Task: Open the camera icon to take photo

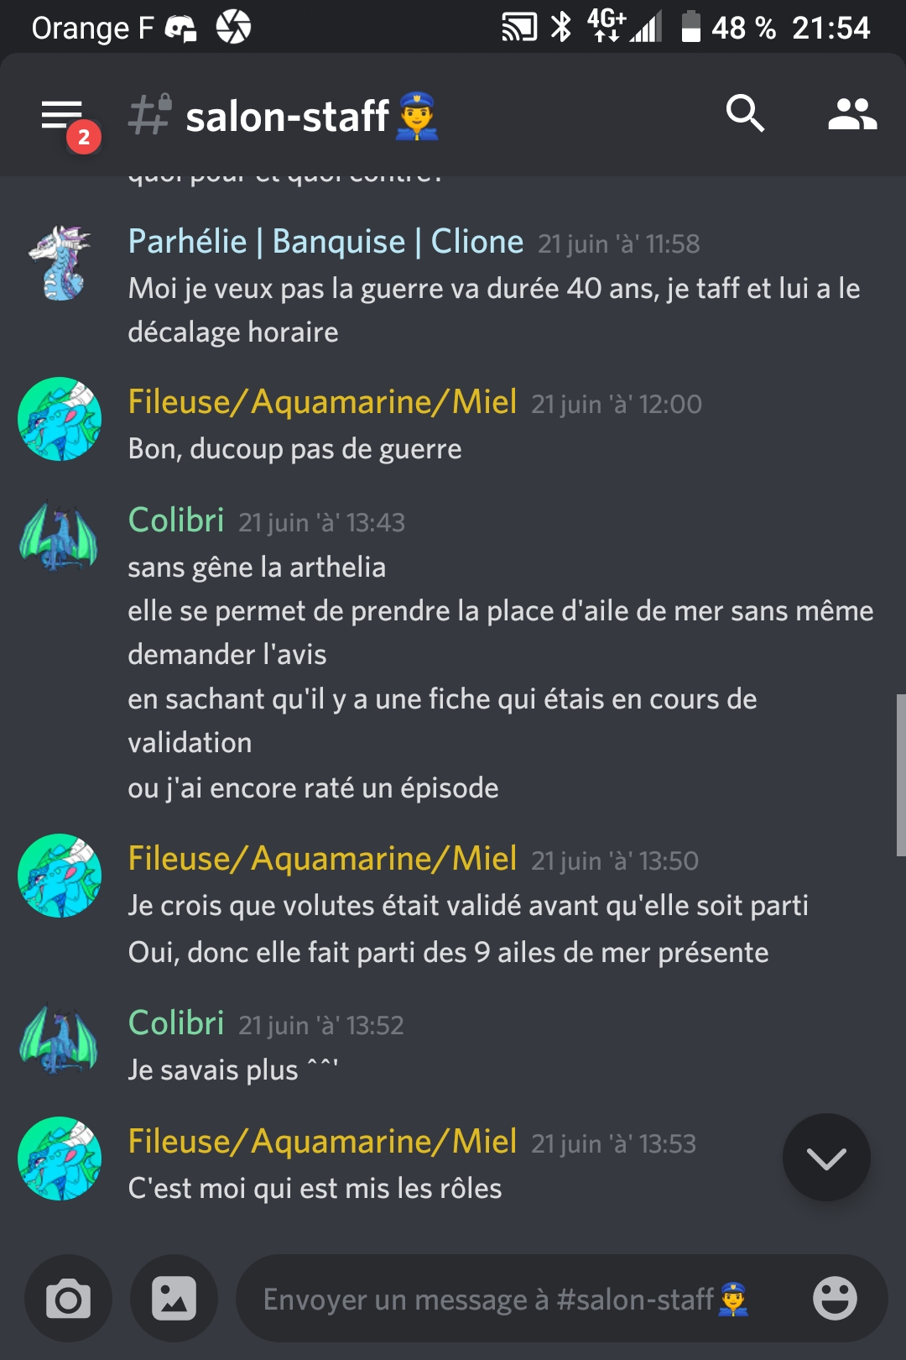Action: click(68, 1299)
